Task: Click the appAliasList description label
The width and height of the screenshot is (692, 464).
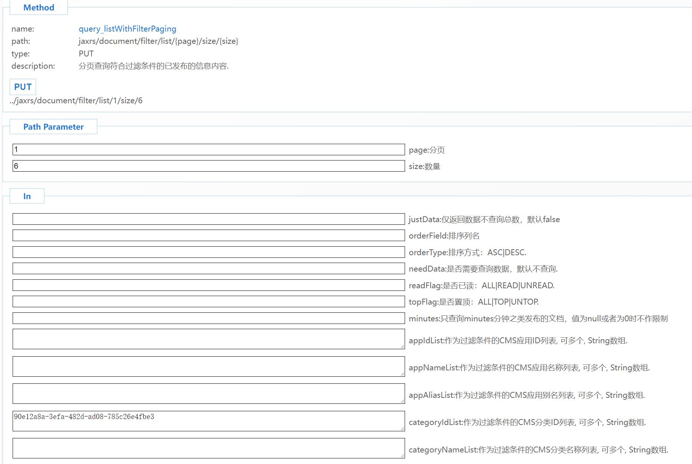Action: coord(527,395)
